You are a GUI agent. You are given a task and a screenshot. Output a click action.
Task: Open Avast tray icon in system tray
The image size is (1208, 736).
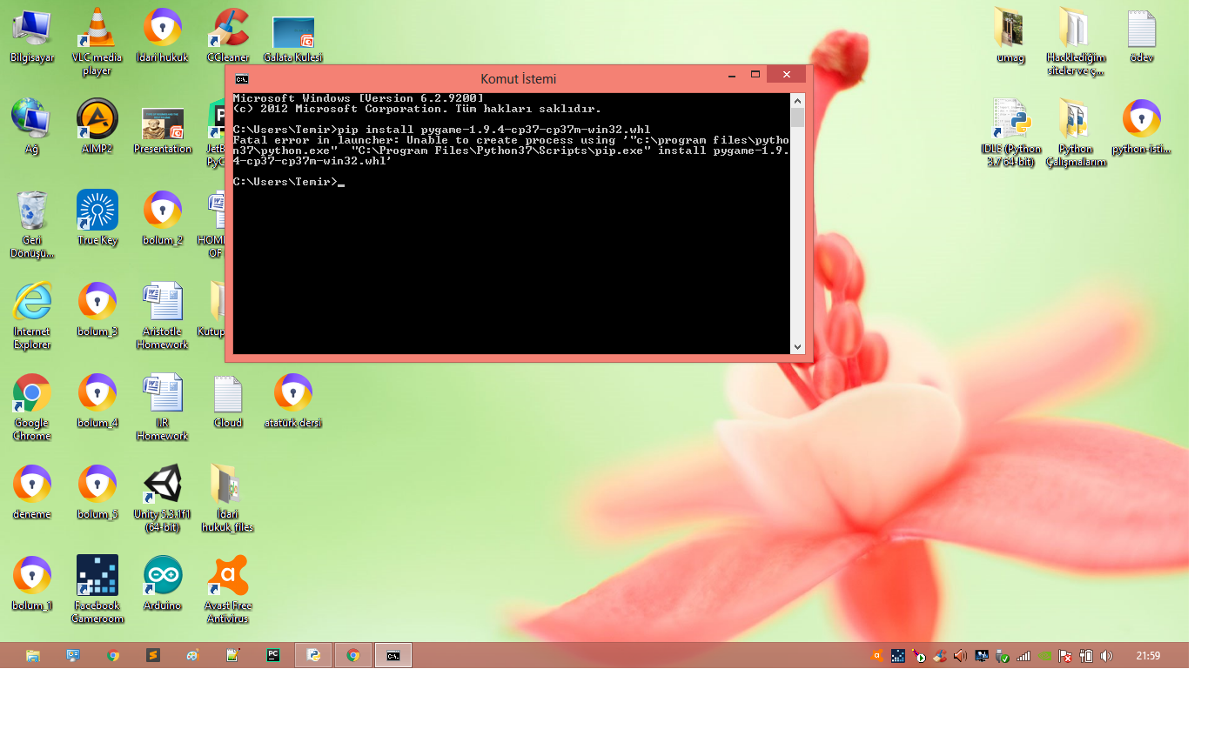pos(878,656)
